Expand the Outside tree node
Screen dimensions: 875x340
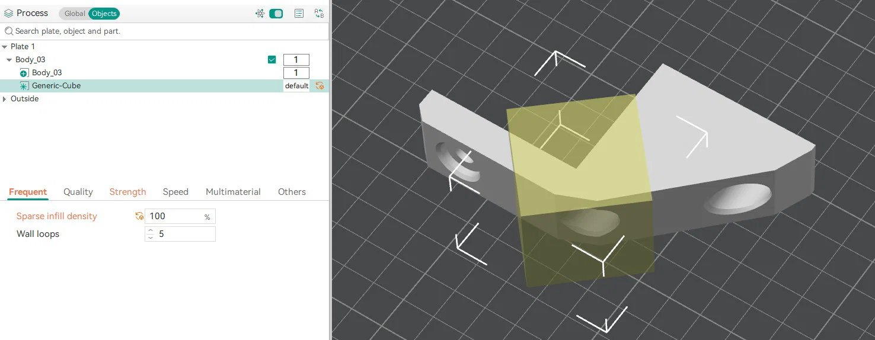5,99
